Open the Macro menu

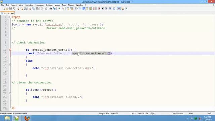tap(57, 5)
